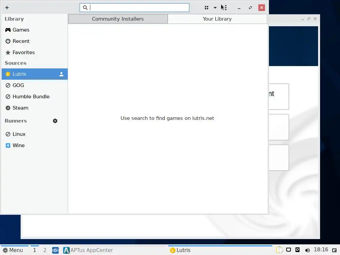Image resolution: width=340 pixels, height=255 pixels.
Task: Click the removable drive tray icon
Action: (297, 250)
